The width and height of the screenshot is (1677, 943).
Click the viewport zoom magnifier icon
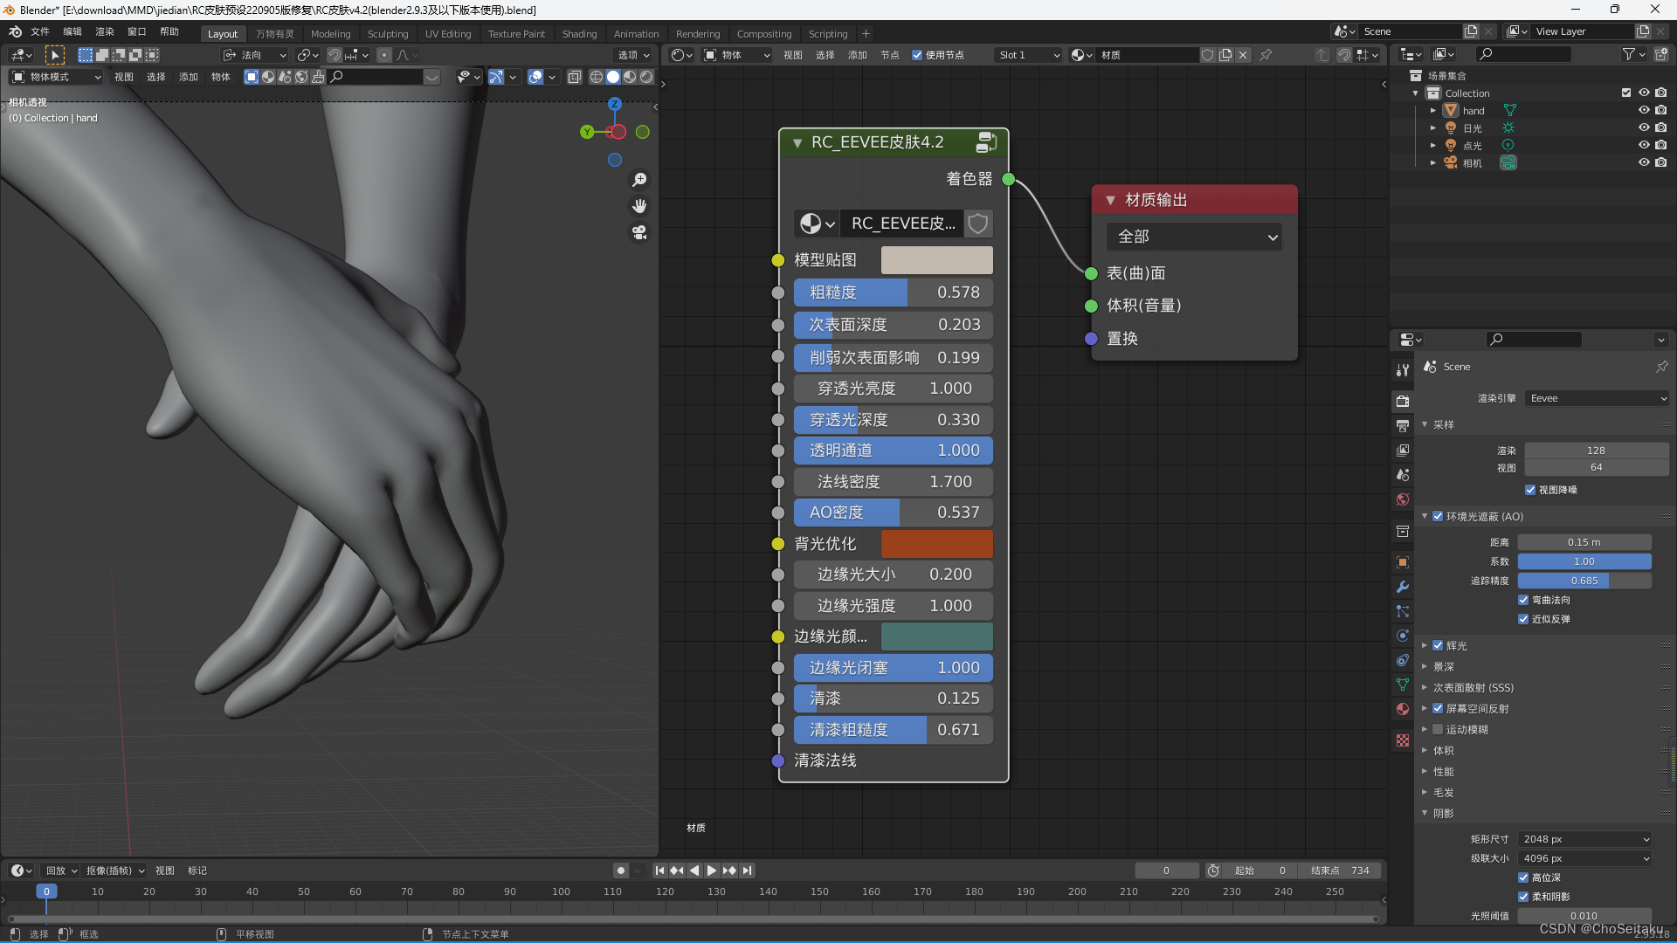639,180
